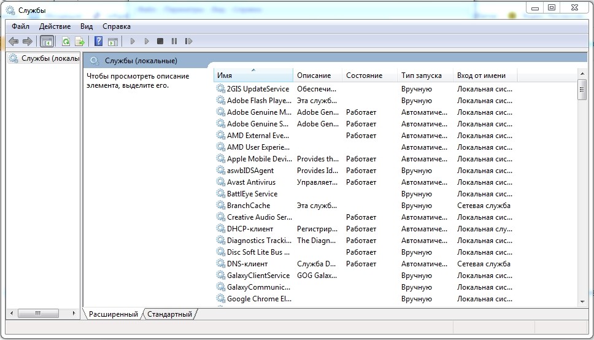Click the gear icon of DHCP-клиент

220,228
